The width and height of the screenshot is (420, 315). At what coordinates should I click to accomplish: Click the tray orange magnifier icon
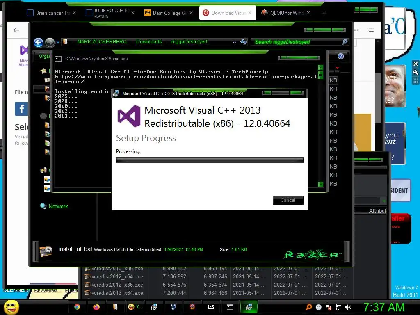[x=308, y=307]
